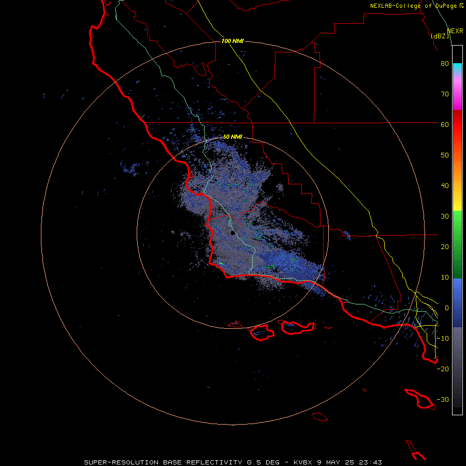Click the -30 dBZ scale label

[x=443, y=400]
